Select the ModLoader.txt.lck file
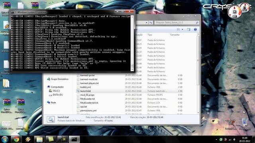255x143 pixels. coord(89,102)
